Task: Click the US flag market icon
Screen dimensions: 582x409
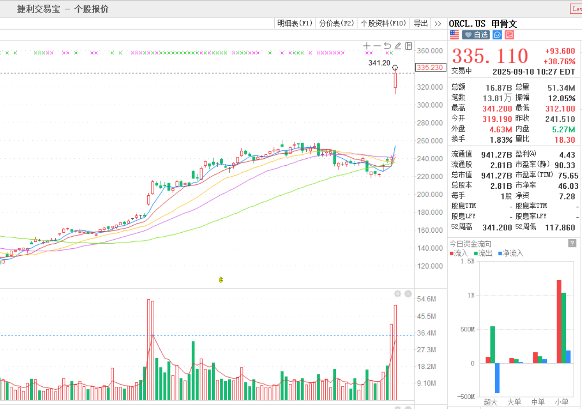Action: [455, 35]
